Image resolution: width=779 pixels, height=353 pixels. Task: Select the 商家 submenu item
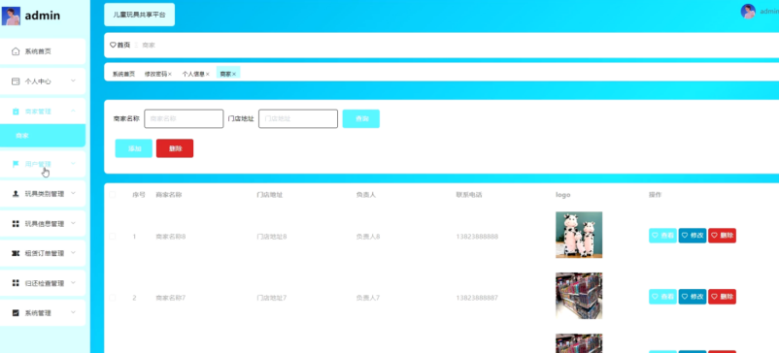coord(43,136)
